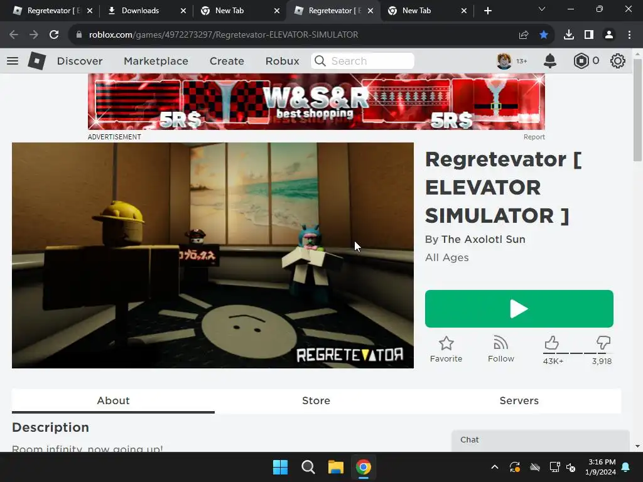Open the taskbar clock and date
Viewport: 643px width, 482px height.
tap(601, 467)
